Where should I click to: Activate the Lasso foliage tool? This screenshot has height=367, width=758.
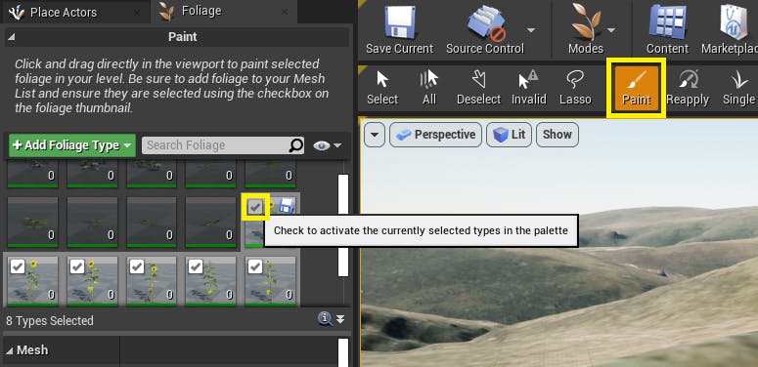[575, 88]
